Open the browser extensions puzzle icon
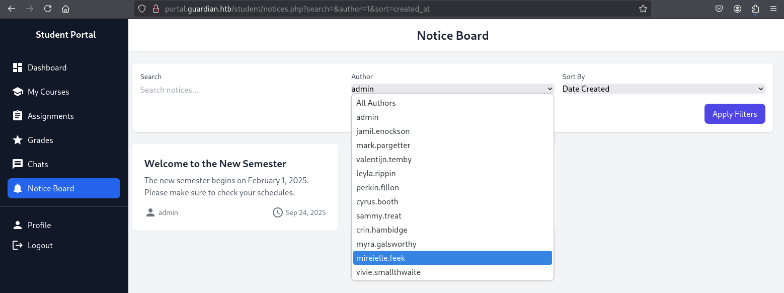Image resolution: width=784 pixels, height=293 pixels. tap(755, 9)
